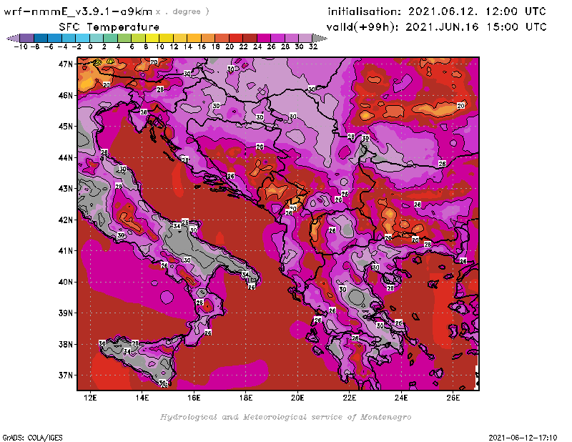
Task: Pick the dark blue -8 to -6 legend swatch
Action: [41, 38]
